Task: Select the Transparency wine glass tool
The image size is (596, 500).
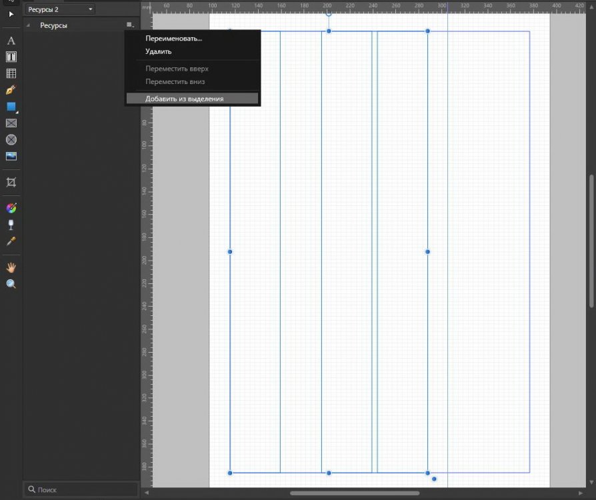Action: point(11,225)
